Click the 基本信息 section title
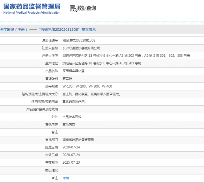Image resolution: width=204 pixels, height=183 pixels. pos(89,29)
